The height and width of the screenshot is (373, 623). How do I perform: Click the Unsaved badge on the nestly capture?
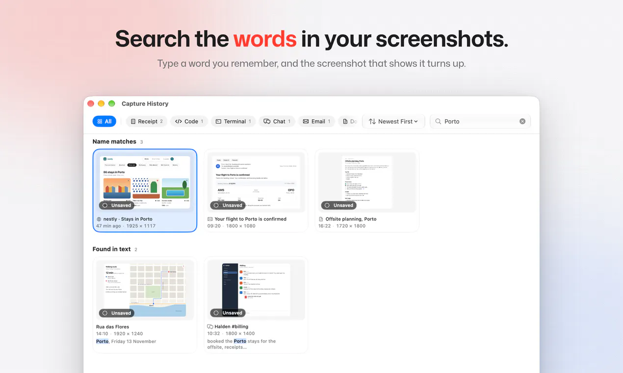click(x=117, y=205)
